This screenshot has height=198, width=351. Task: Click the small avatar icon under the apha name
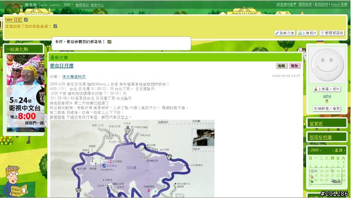tap(327, 101)
